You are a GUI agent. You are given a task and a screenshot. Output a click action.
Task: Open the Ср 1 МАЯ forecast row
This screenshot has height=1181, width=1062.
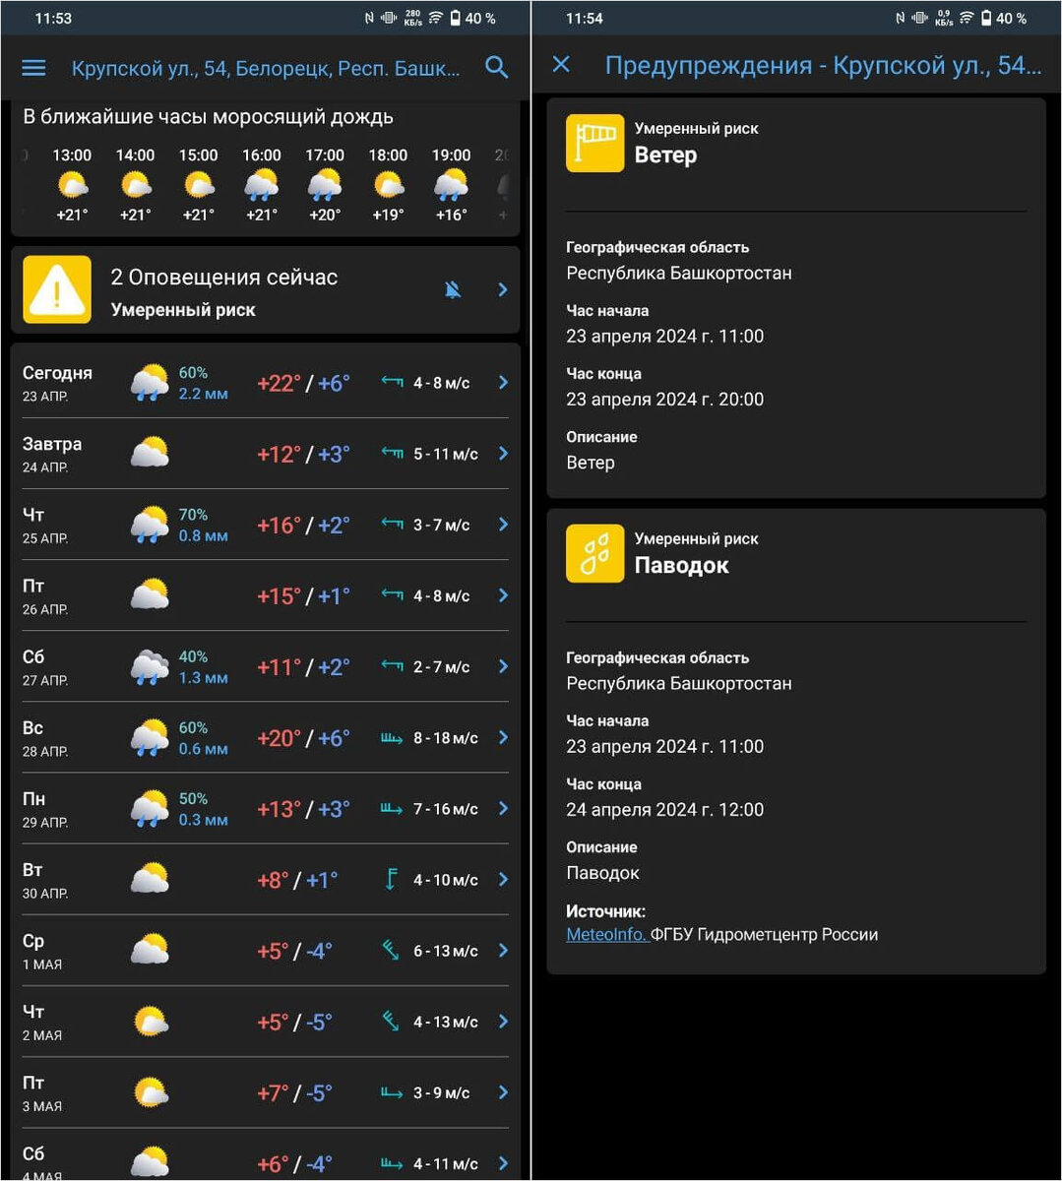point(266,951)
